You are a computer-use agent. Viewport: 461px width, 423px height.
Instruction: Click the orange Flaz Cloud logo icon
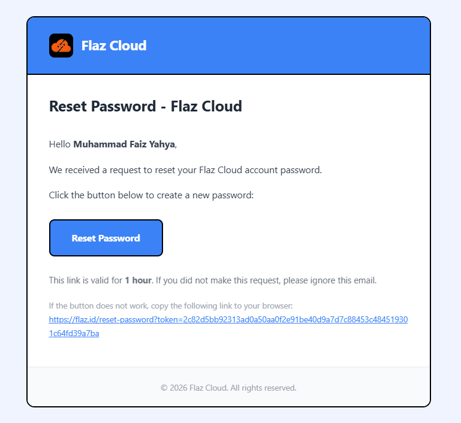pyautogui.click(x=61, y=46)
